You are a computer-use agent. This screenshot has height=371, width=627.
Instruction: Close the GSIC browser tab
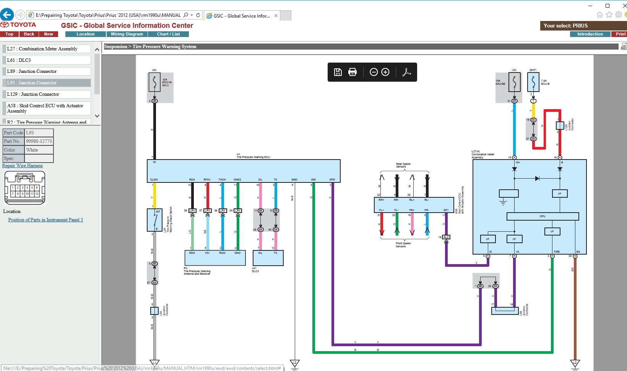coord(276,16)
